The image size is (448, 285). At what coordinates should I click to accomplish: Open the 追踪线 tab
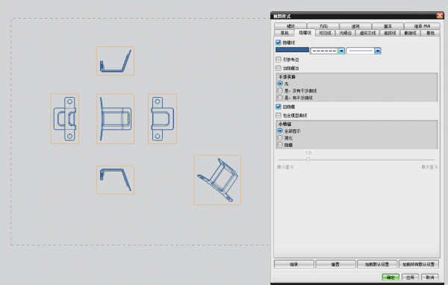click(x=390, y=33)
